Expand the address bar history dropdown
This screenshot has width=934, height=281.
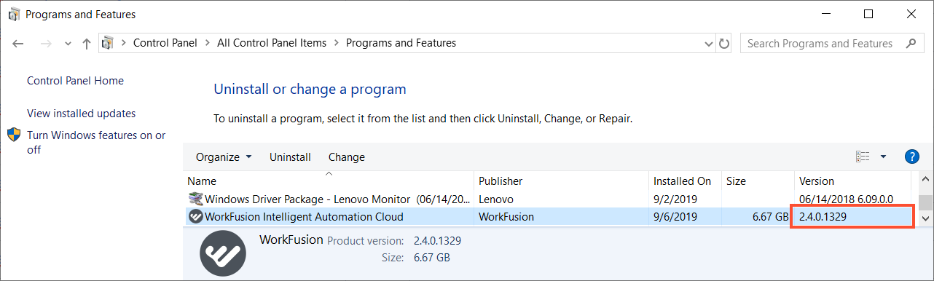(709, 44)
